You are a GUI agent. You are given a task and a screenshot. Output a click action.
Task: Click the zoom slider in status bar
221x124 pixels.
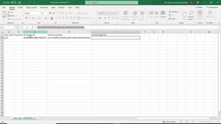205,122
